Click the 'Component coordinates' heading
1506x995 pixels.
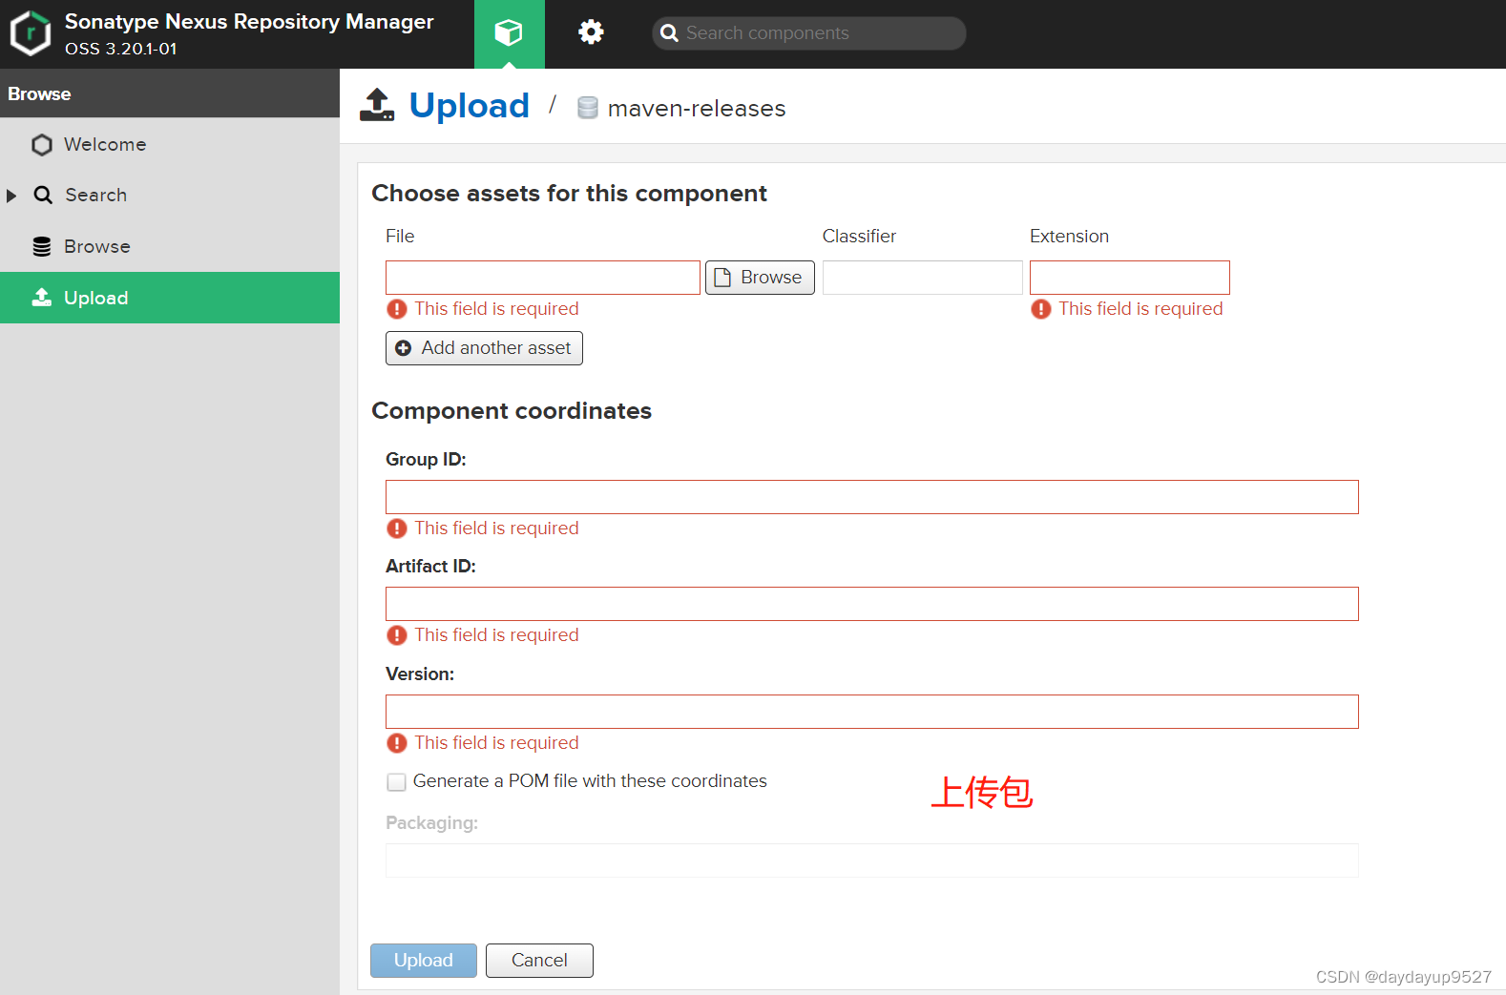tap(512, 411)
